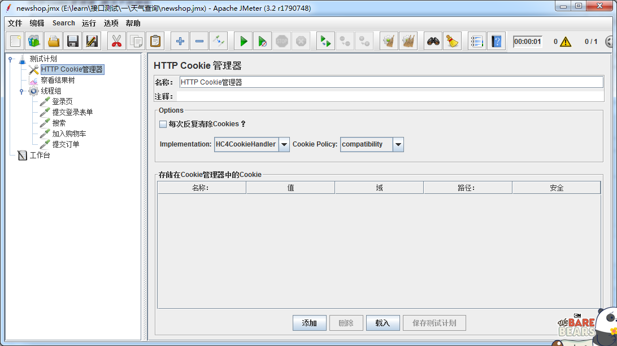
Task: Select 察看结果树 in the tree
Action: pyautogui.click(x=58, y=81)
